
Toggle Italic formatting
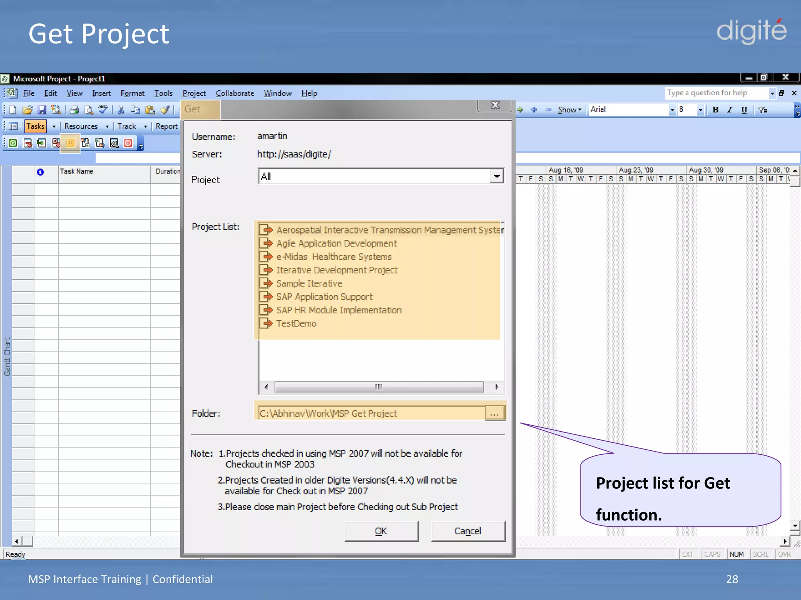pyautogui.click(x=729, y=110)
